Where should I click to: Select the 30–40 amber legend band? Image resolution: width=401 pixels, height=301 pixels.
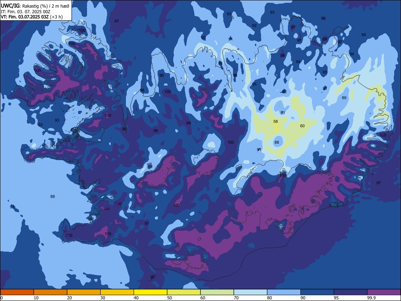(x=117, y=292)
